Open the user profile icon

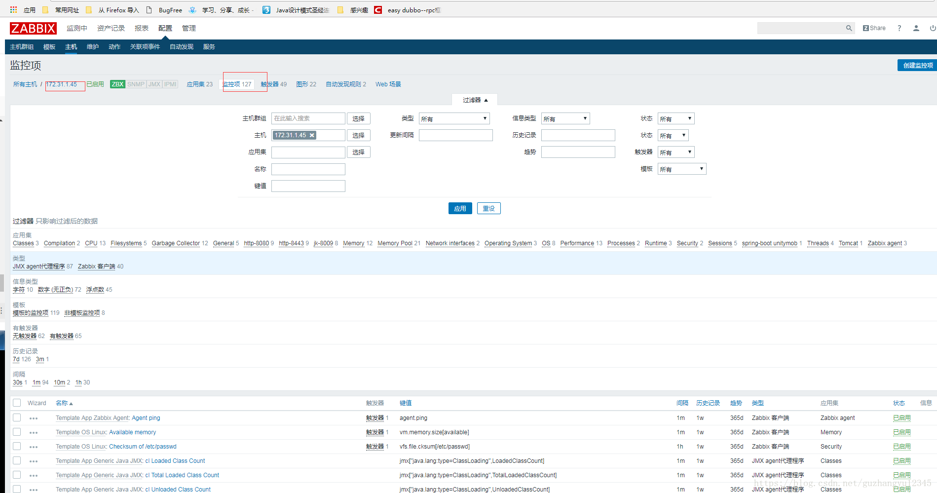[916, 28]
